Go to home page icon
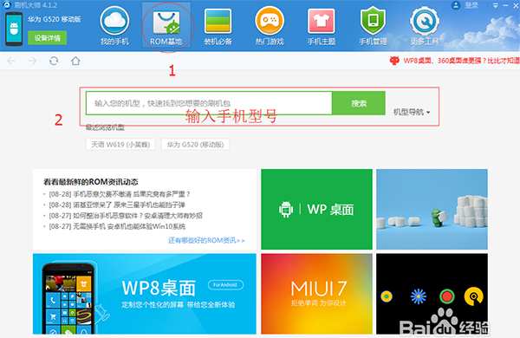This screenshot has width=520, height=338. [75, 61]
